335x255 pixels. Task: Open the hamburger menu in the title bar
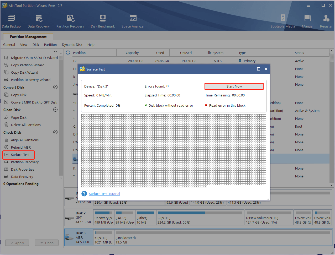click(x=308, y=5)
